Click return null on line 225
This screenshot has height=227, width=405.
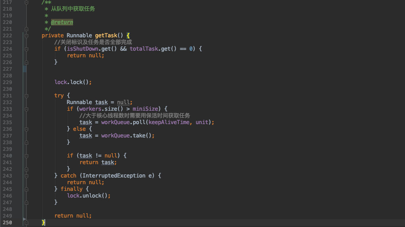click(x=86, y=55)
